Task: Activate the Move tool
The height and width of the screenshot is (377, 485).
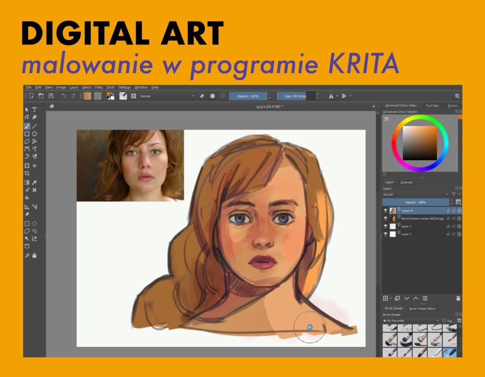Action: click(35, 166)
